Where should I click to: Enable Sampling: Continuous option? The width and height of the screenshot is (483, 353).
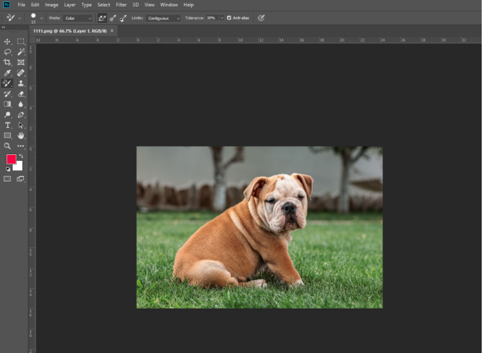102,18
